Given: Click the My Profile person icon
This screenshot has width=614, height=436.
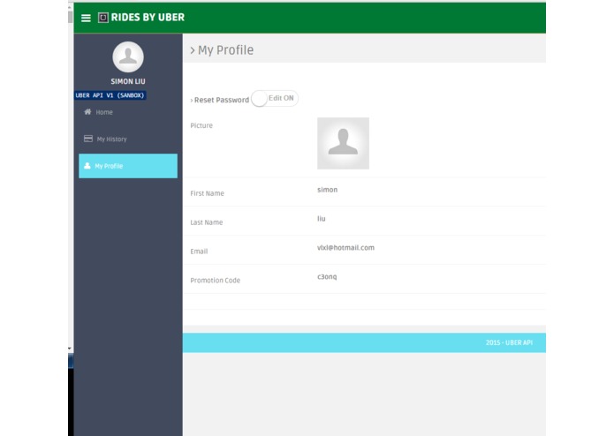Looking at the screenshot, I should click(x=87, y=166).
